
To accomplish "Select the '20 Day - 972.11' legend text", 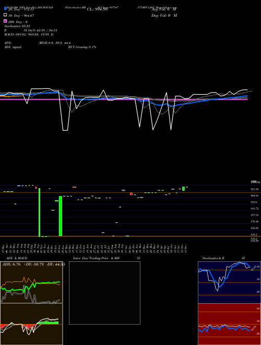I will (x=21, y=9).
